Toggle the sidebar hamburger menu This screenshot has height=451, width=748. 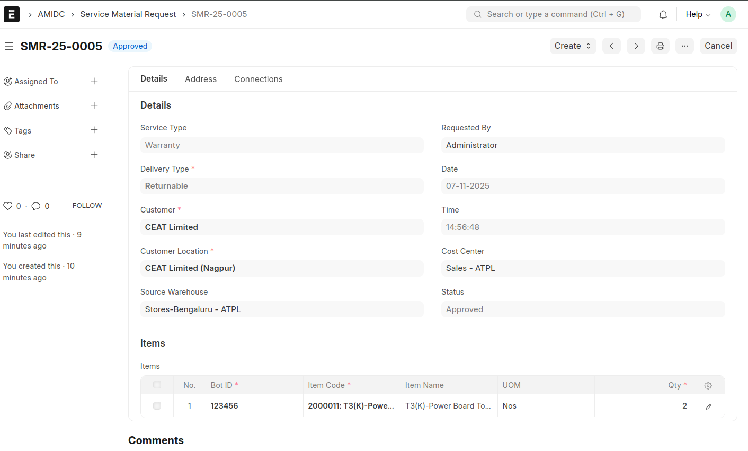click(9, 46)
